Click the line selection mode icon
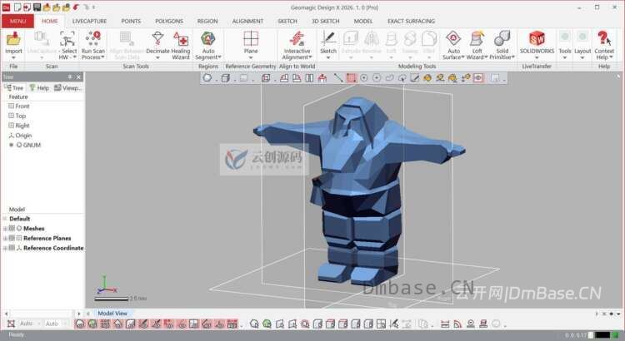Image resolution: width=625 pixels, height=341 pixels. (338, 78)
